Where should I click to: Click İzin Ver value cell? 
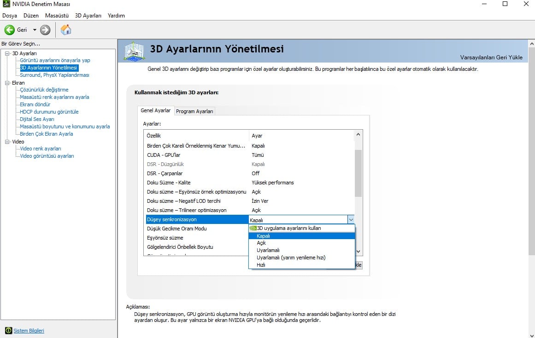(260, 201)
